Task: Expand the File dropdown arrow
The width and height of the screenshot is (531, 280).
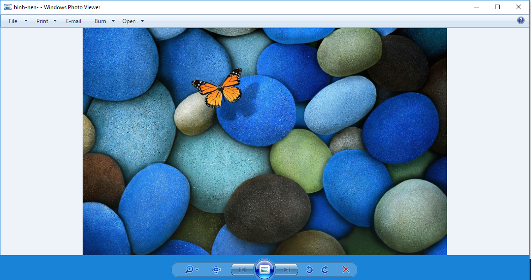Action: click(x=26, y=21)
